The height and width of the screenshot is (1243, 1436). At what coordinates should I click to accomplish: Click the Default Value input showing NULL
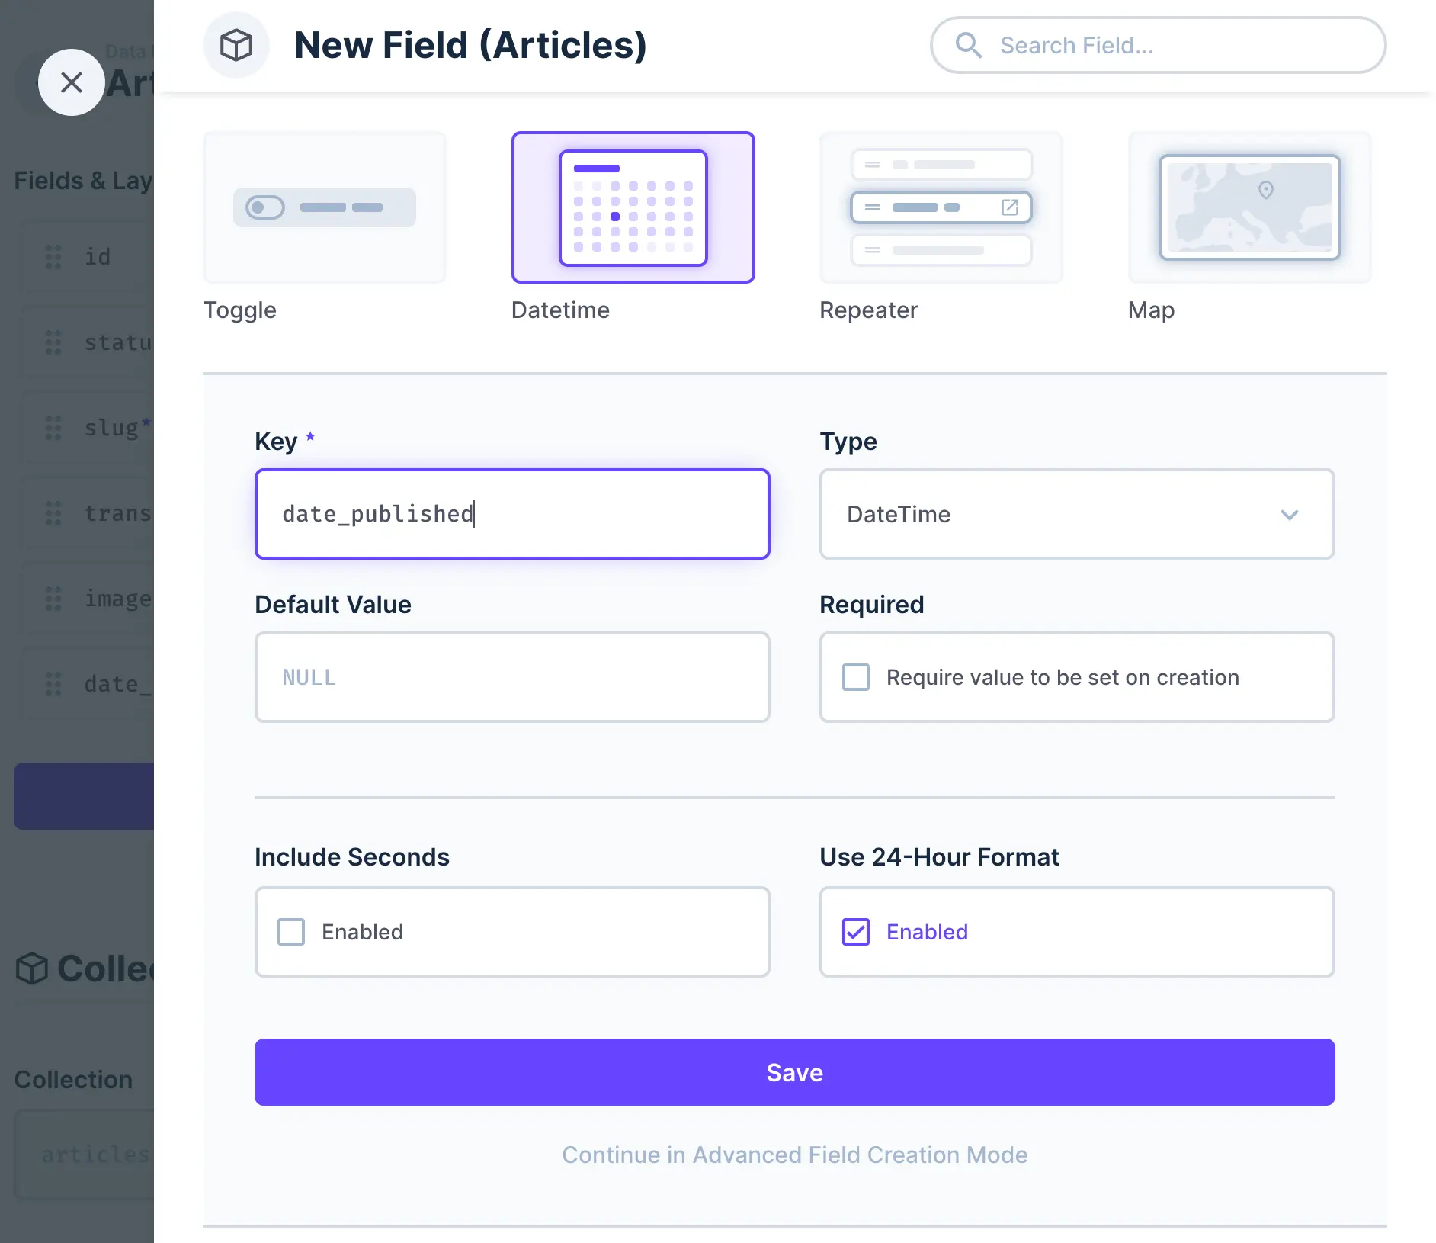(x=511, y=676)
